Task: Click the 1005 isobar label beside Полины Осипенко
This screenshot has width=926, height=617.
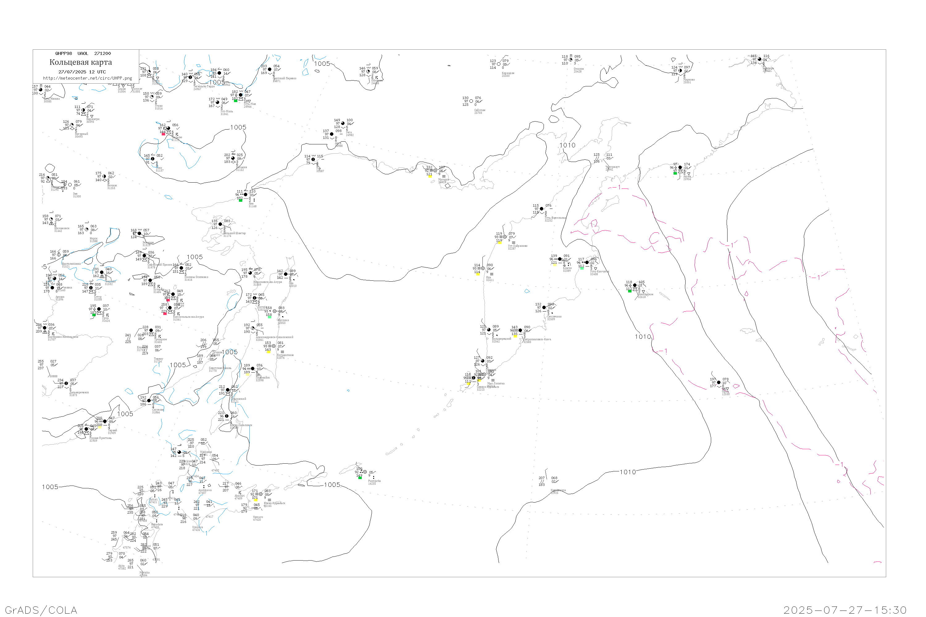Action: [194, 257]
